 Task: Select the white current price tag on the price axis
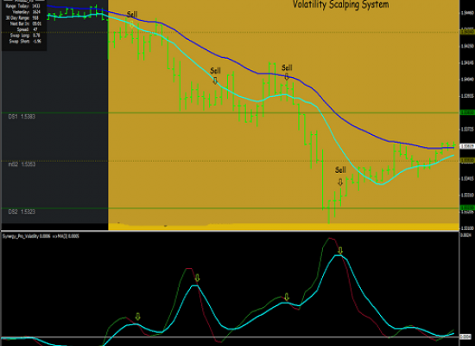[467, 146]
